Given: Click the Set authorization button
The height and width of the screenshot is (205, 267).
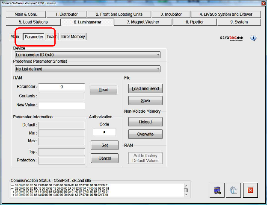Looking at the screenshot, I should (104, 145).
